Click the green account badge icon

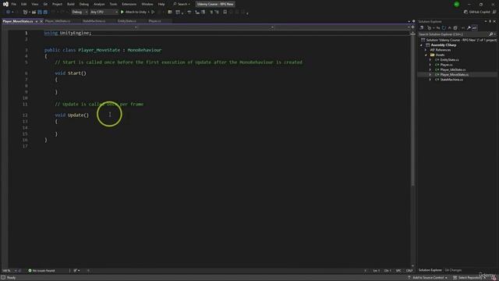(x=456, y=4)
